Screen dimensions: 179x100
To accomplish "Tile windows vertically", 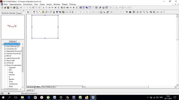I will coord(84,7).
